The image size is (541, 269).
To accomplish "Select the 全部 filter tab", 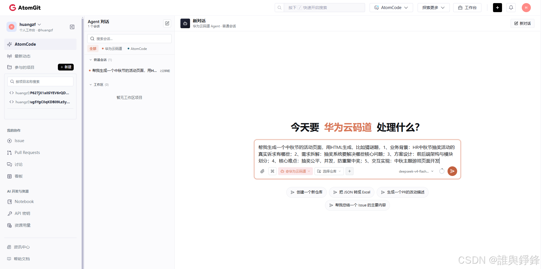I will (93, 48).
